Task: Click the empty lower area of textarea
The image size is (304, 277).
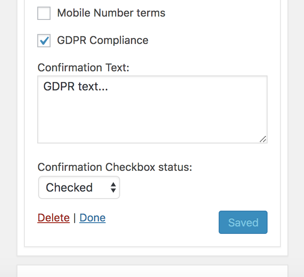Action: pos(152,120)
